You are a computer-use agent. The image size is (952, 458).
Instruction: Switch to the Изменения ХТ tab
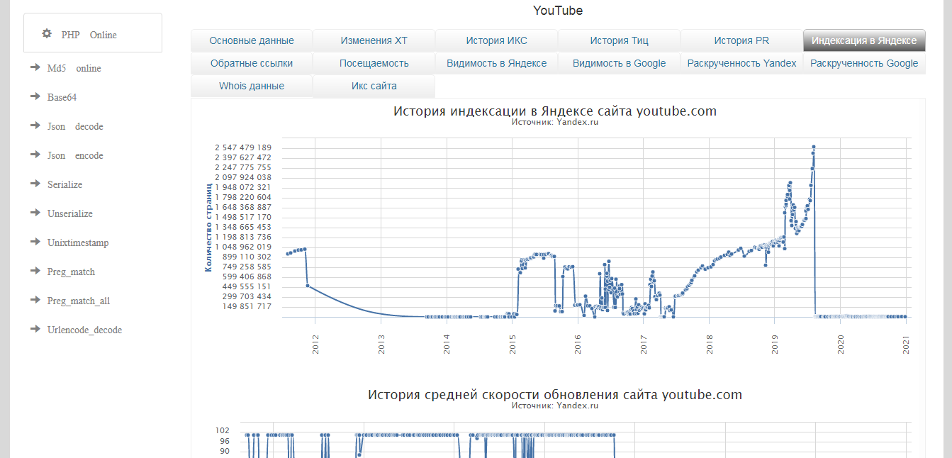(374, 40)
